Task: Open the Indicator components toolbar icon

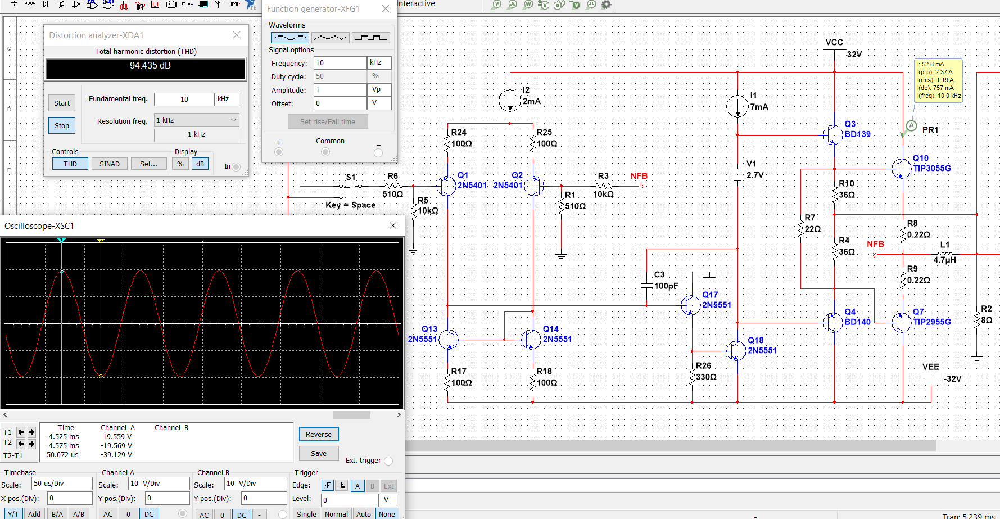Action: point(155,3)
